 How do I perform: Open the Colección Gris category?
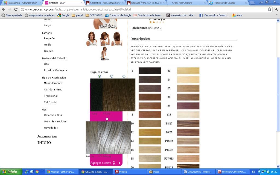[x=53, y=115]
